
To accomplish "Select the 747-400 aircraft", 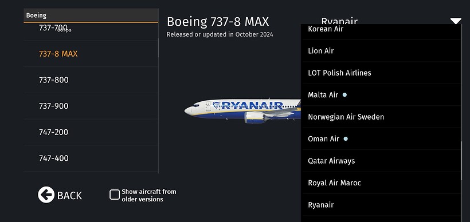I will 91,158.
